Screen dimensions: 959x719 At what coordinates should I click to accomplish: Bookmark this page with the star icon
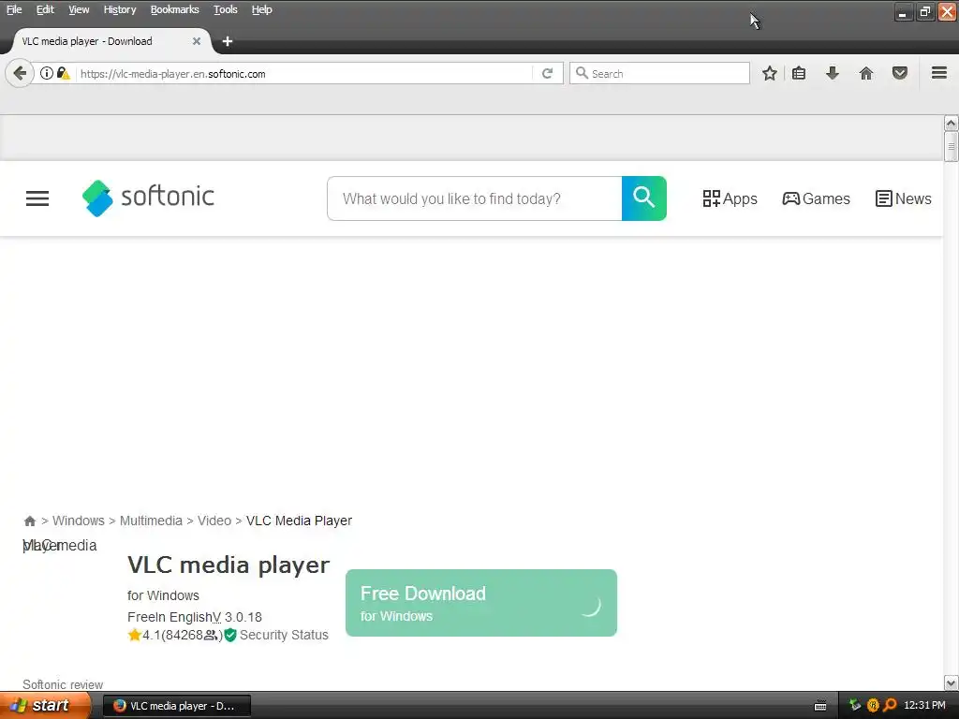(770, 73)
